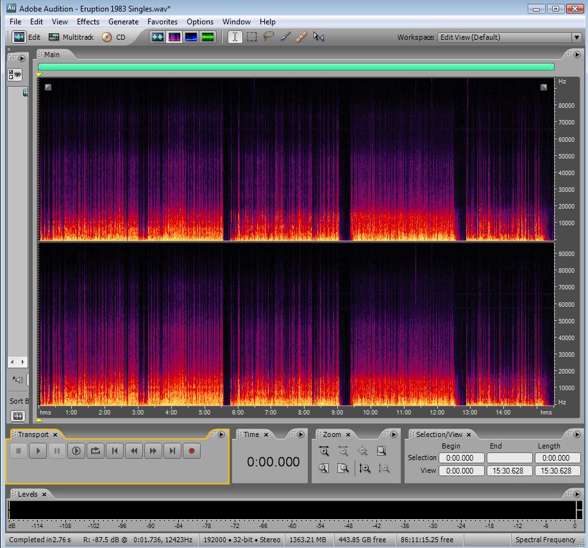Select the Marquee Selection tool
This screenshot has height=548, width=588.
click(x=252, y=37)
